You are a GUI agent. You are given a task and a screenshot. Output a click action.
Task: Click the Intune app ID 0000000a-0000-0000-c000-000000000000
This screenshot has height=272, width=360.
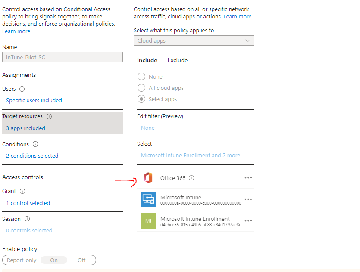coord(200,203)
